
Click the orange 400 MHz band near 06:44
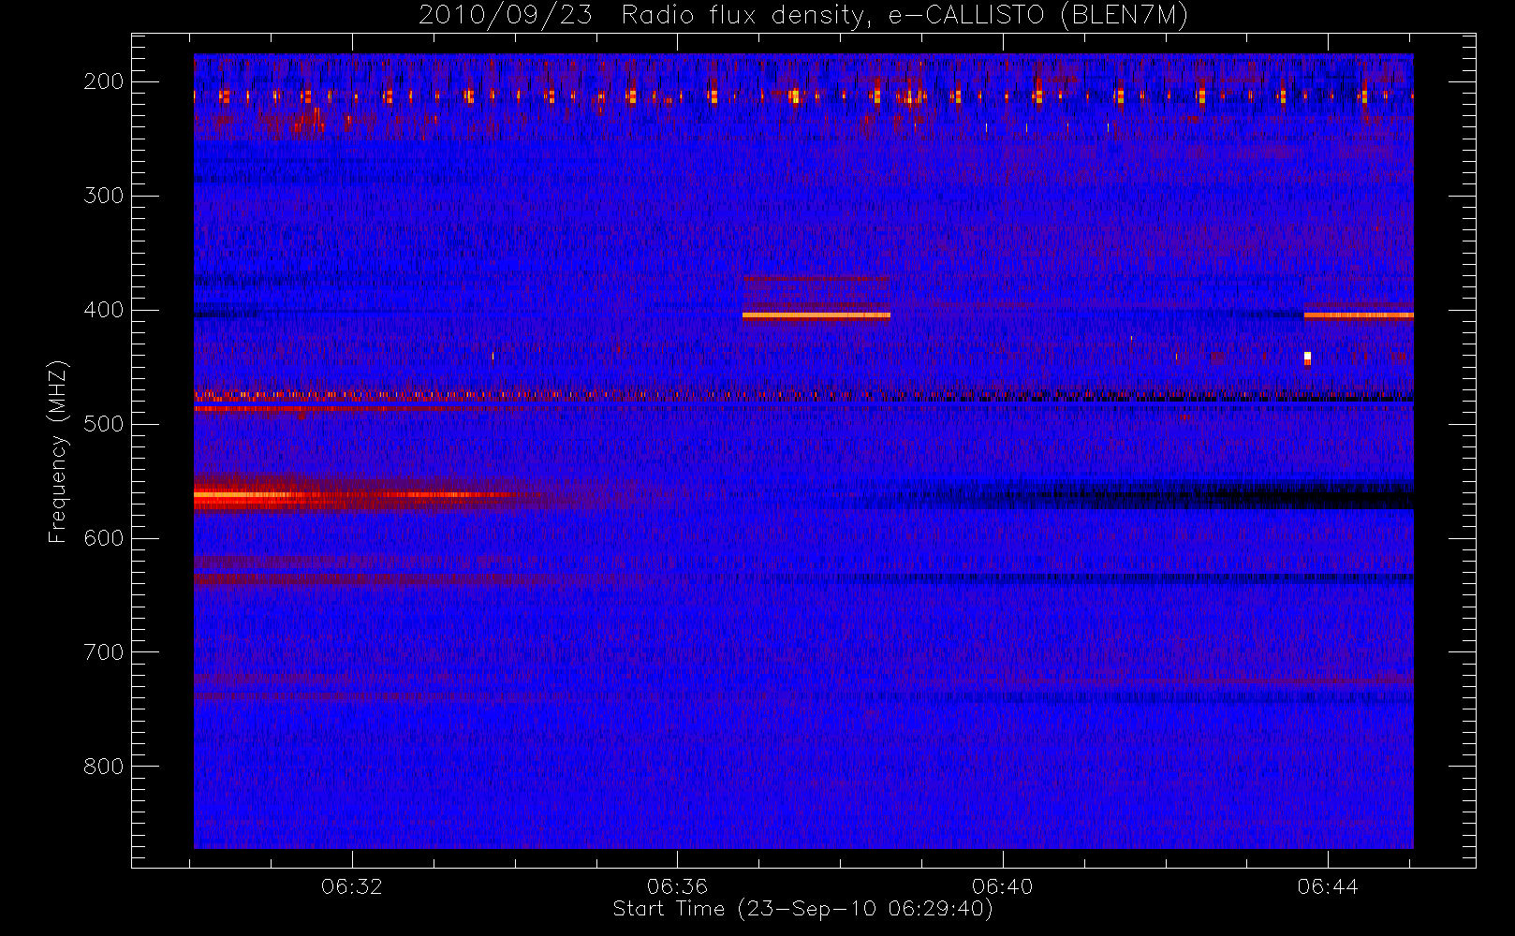click(x=1359, y=315)
